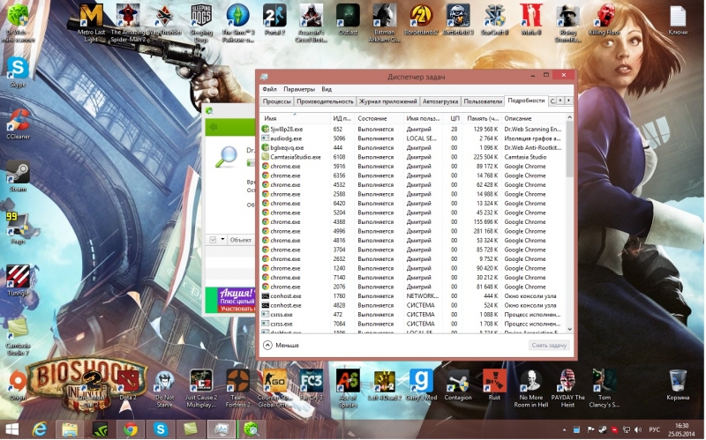Launch War Thunder desktop icon

click(x=165, y=20)
